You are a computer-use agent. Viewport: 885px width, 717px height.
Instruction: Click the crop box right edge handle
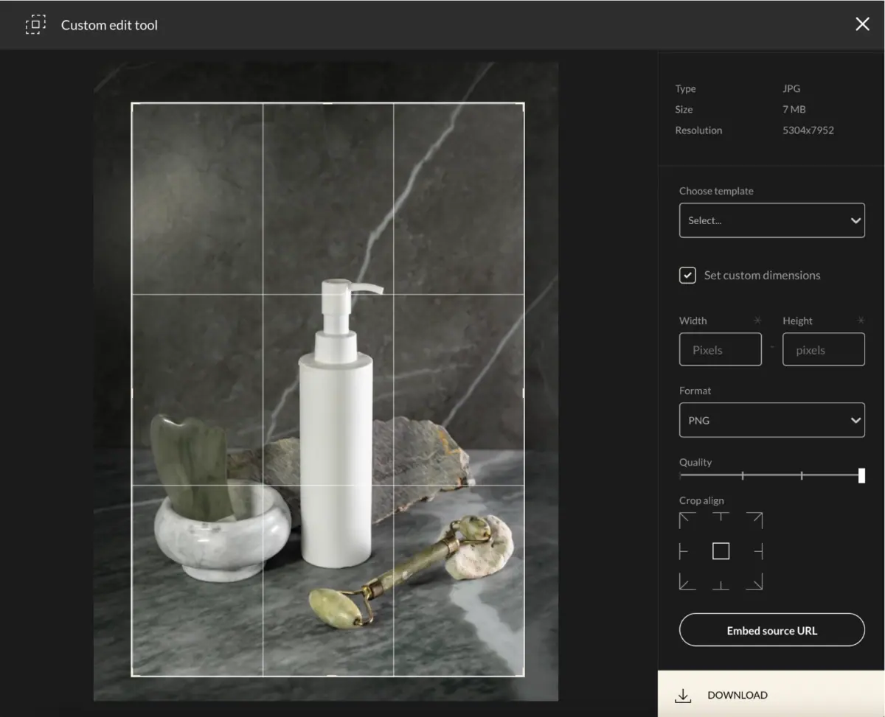[x=524, y=392]
